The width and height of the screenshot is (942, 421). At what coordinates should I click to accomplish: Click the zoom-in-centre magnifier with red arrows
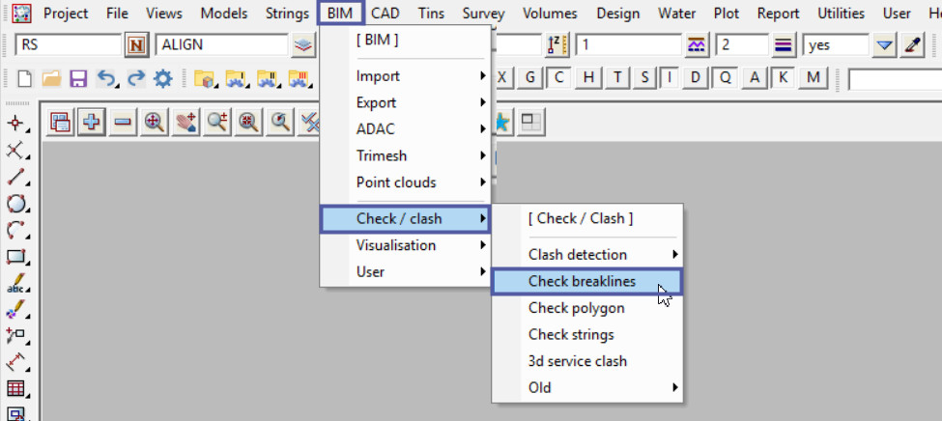[x=248, y=122]
